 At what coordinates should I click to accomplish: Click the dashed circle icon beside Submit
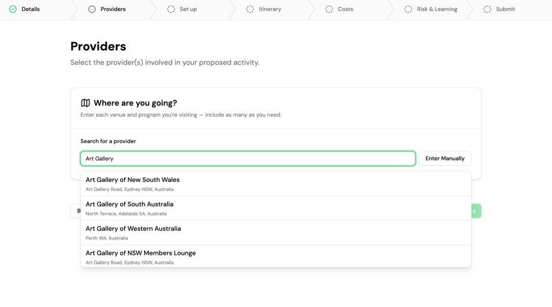(487, 10)
